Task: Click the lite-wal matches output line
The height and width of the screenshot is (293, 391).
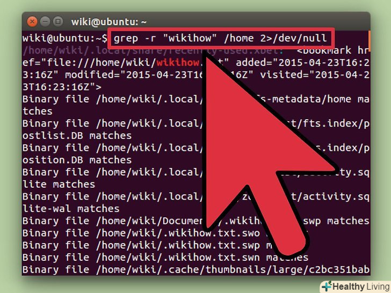Action: (71, 209)
